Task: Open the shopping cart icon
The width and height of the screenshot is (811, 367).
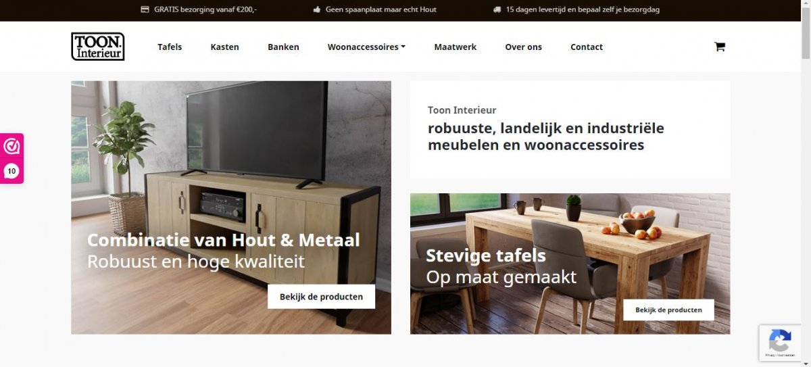Action: (x=719, y=47)
